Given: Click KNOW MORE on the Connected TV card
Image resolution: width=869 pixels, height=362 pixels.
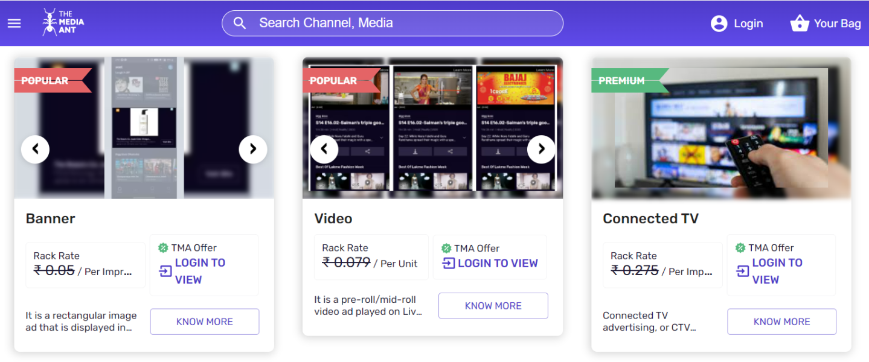Looking at the screenshot, I should (x=781, y=322).
